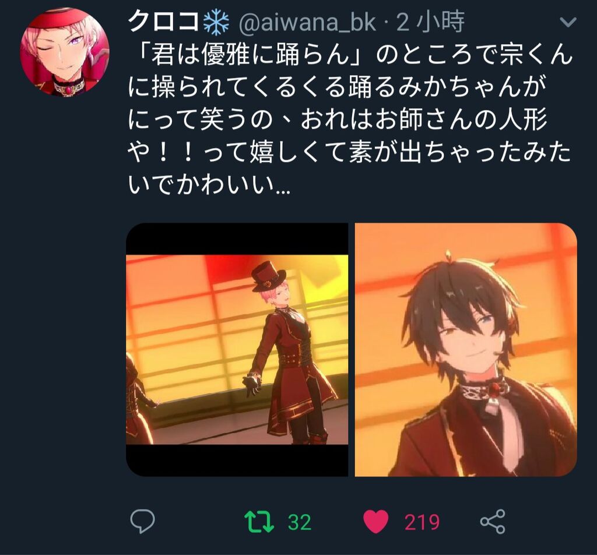Open the round profile avatar with red hat
Viewport: 597px width, 555px height.
[65, 51]
